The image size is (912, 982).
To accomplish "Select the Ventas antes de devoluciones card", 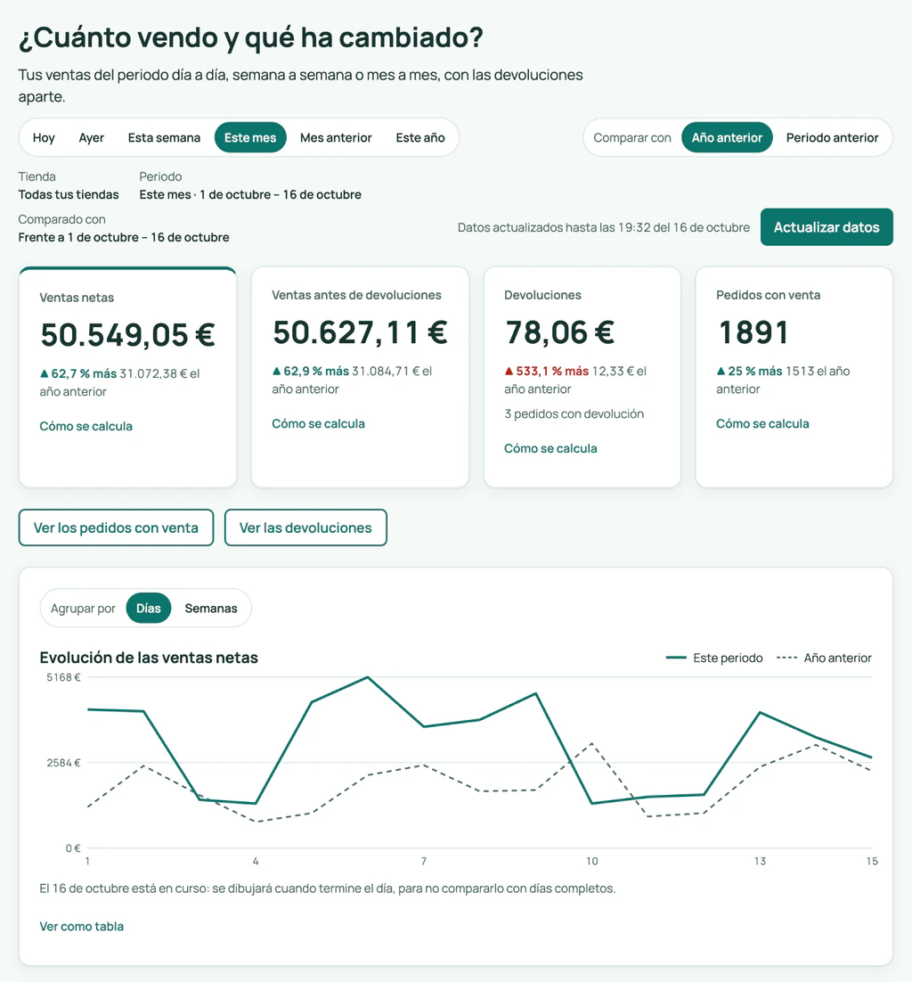I will coord(360,378).
